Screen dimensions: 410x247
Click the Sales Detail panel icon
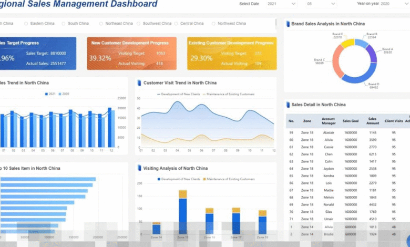coord(288,105)
